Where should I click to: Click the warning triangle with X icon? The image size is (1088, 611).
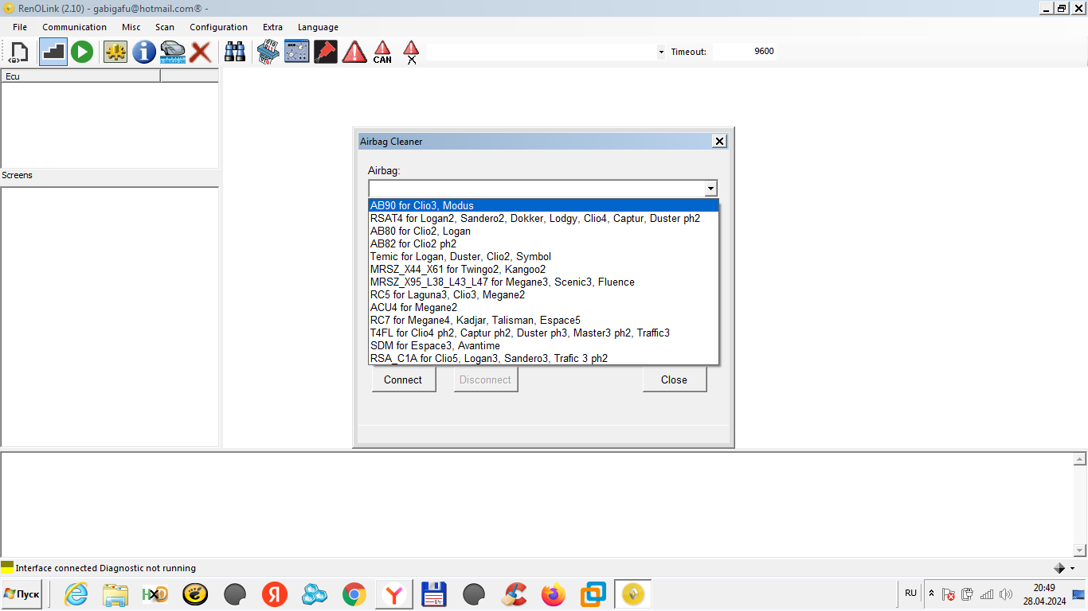(411, 53)
